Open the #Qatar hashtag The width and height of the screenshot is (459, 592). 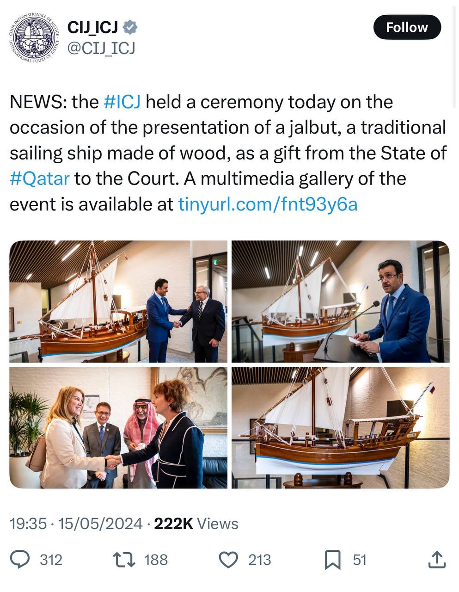point(40,178)
